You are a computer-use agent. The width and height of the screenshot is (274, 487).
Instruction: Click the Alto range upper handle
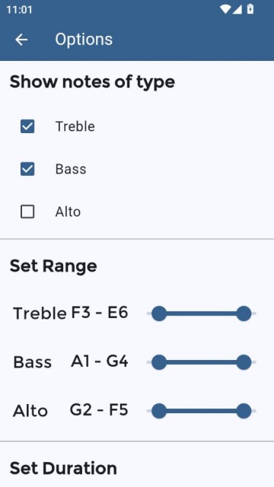244,411
